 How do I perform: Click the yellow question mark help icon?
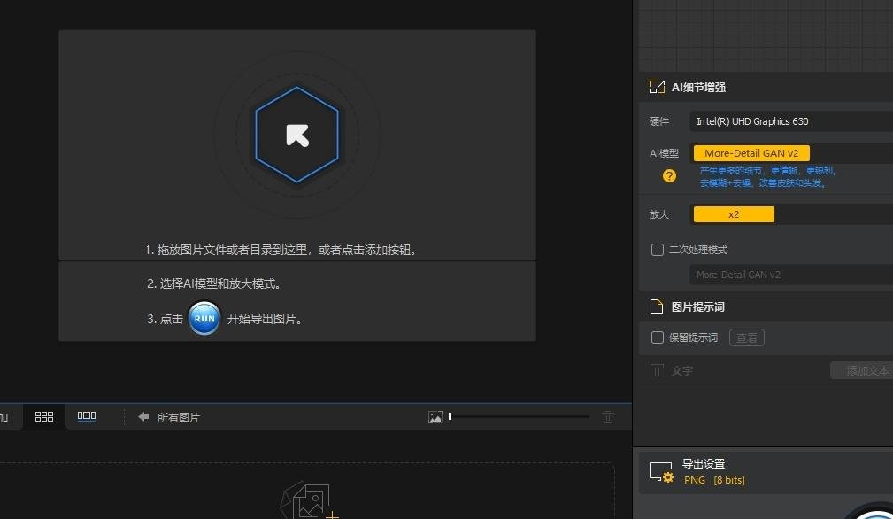tap(669, 176)
